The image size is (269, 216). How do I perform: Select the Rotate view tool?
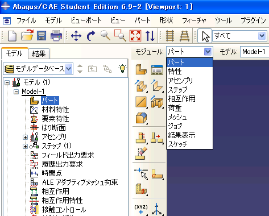coord(91,36)
